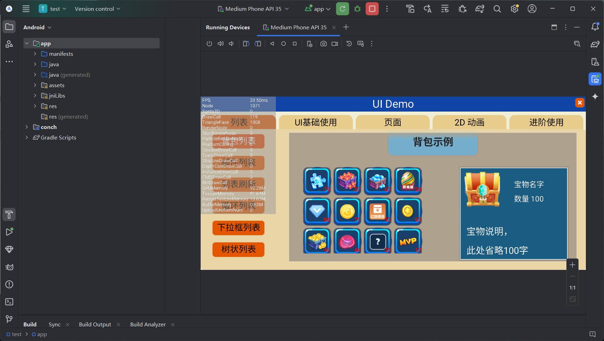Open the Terminal tool window

[x=9, y=302]
